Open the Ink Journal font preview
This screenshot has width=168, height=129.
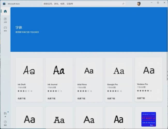(59, 70)
